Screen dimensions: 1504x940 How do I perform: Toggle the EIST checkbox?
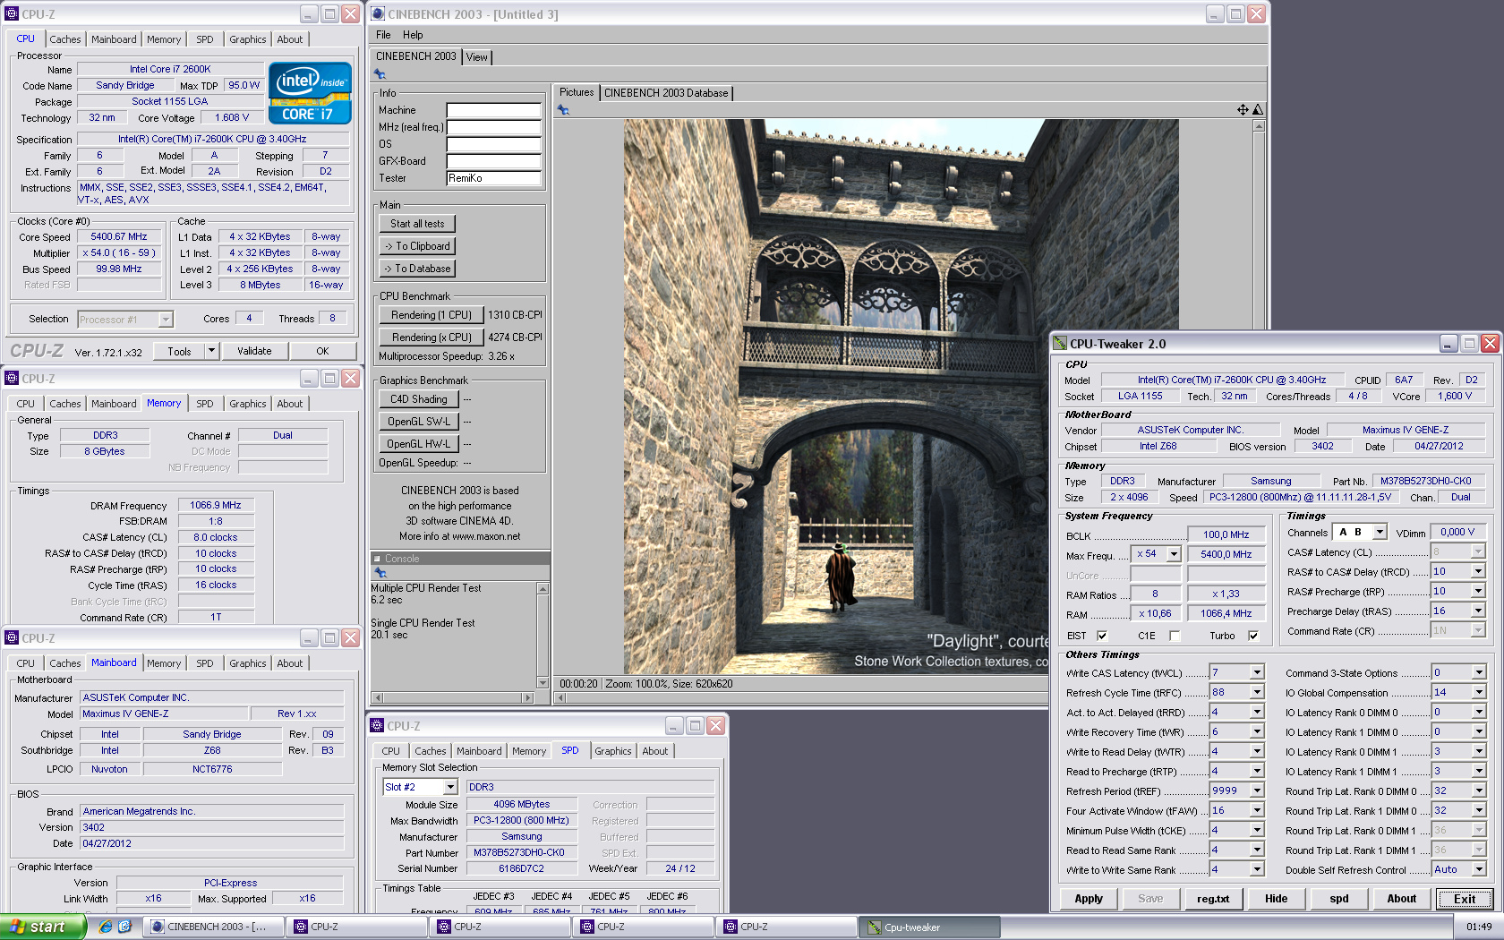[1102, 636]
